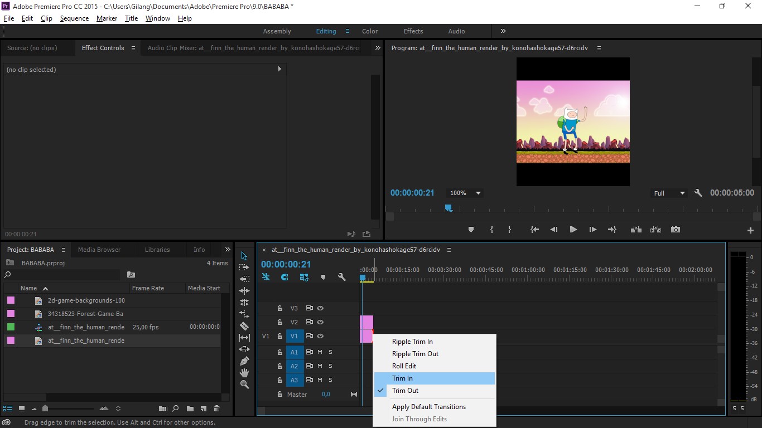Switch to the Media Browser tab
Screen dimensions: 762x428
pyautogui.click(x=99, y=250)
